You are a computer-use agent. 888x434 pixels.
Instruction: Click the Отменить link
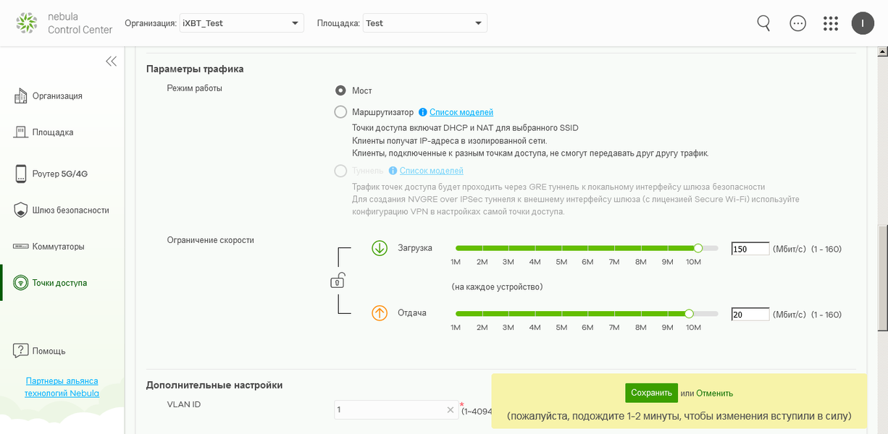pyautogui.click(x=715, y=393)
